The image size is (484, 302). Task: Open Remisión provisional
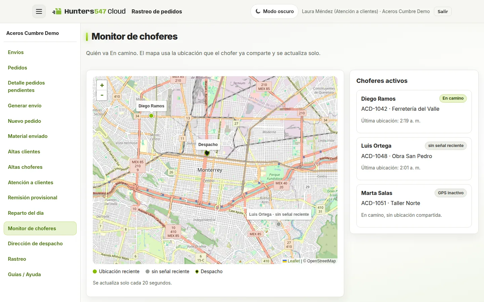pos(40,198)
